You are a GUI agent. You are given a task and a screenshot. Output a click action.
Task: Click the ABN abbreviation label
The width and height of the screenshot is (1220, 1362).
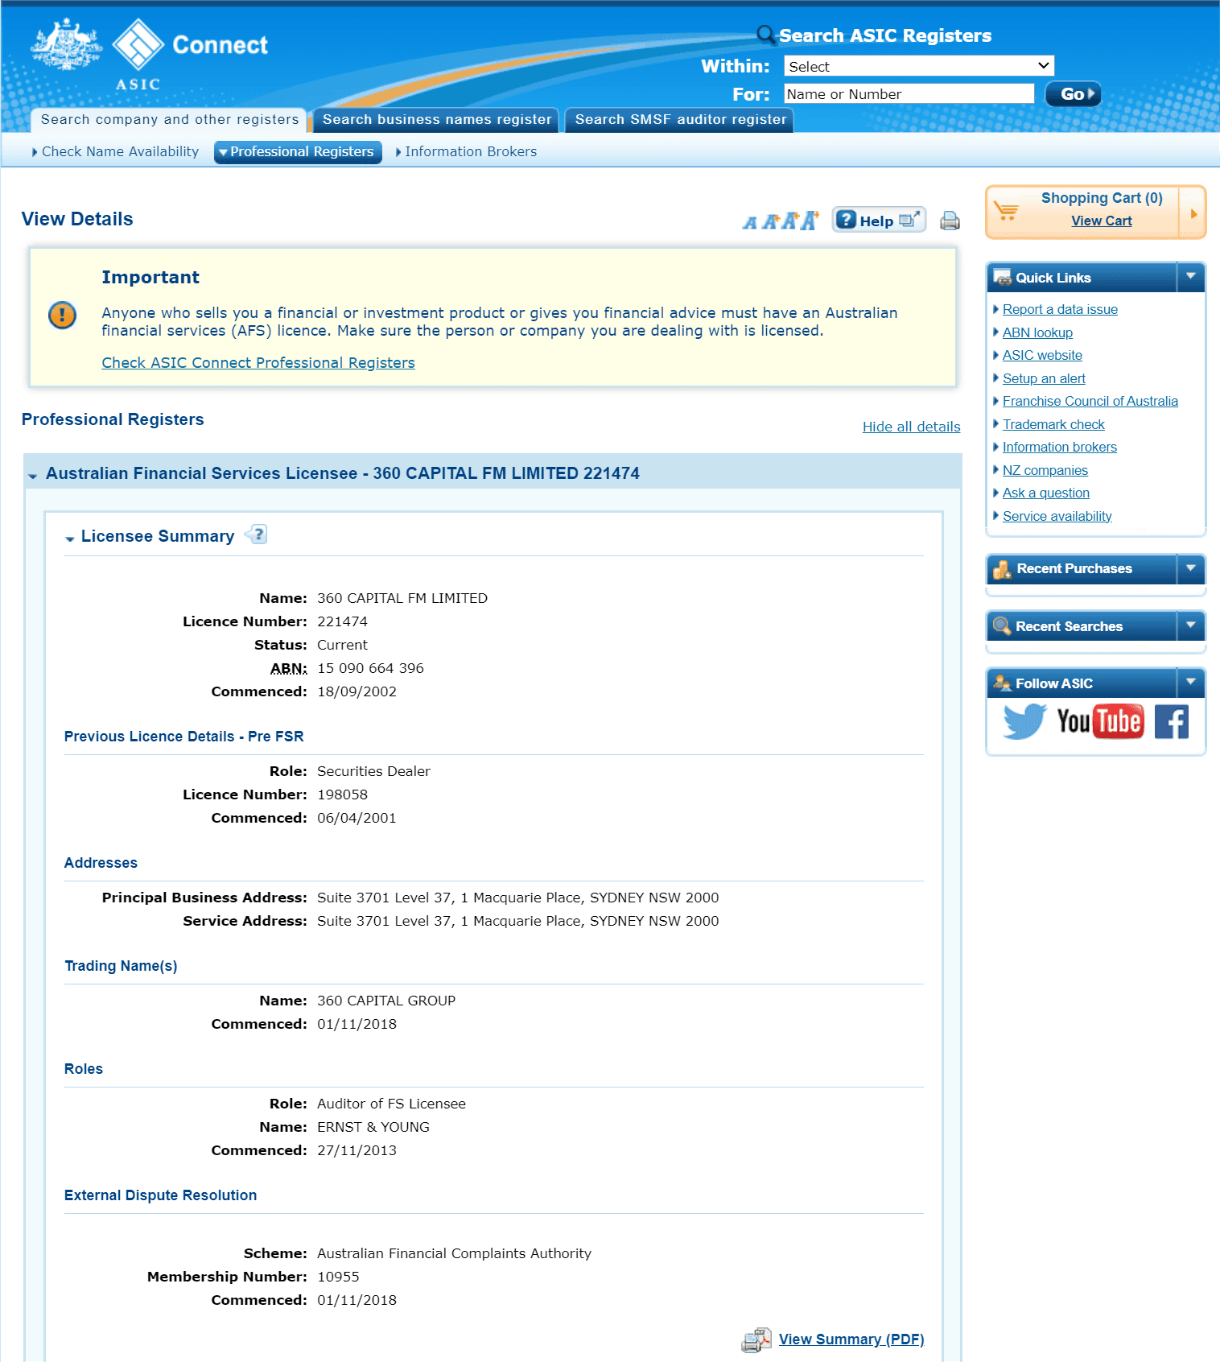pos(288,668)
